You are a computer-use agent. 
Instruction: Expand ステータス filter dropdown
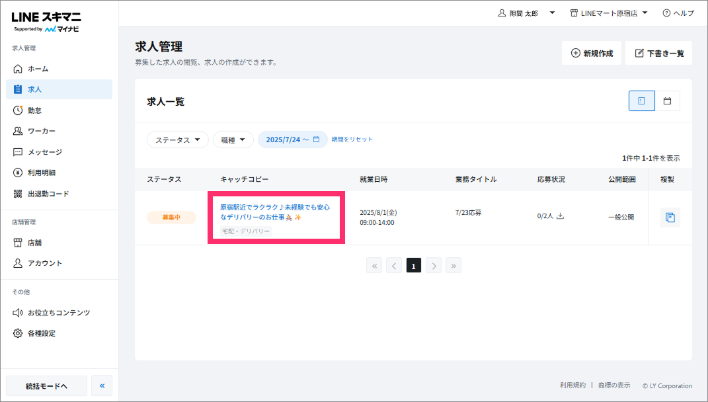(177, 140)
